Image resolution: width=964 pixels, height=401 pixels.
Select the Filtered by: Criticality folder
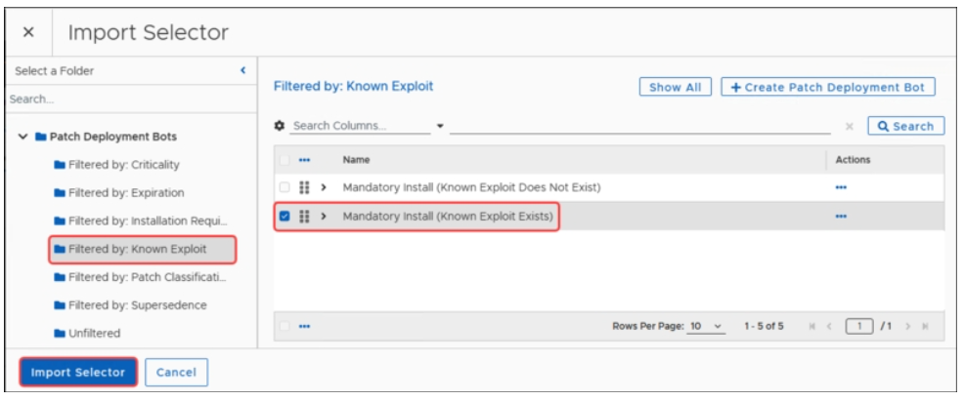point(123,165)
